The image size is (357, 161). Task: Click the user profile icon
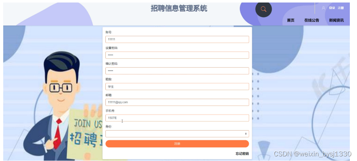323,8
